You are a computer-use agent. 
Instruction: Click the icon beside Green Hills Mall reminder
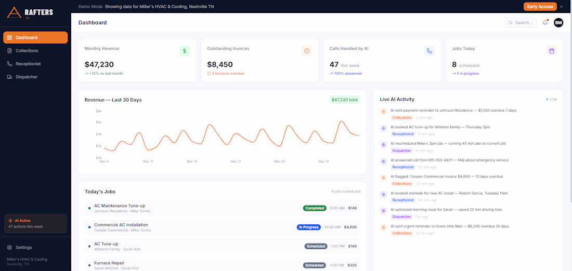tap(383, 227)
